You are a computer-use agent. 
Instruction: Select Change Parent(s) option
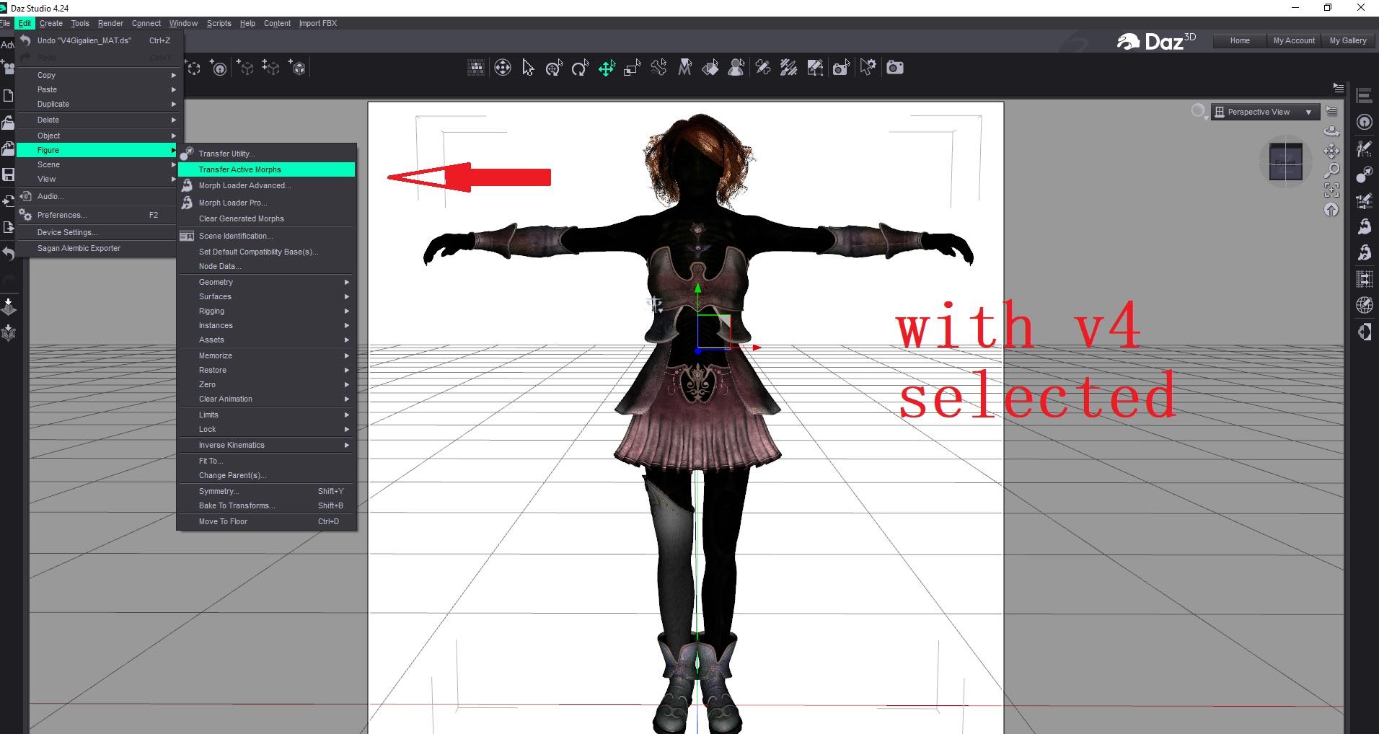(x=267, y=475)
